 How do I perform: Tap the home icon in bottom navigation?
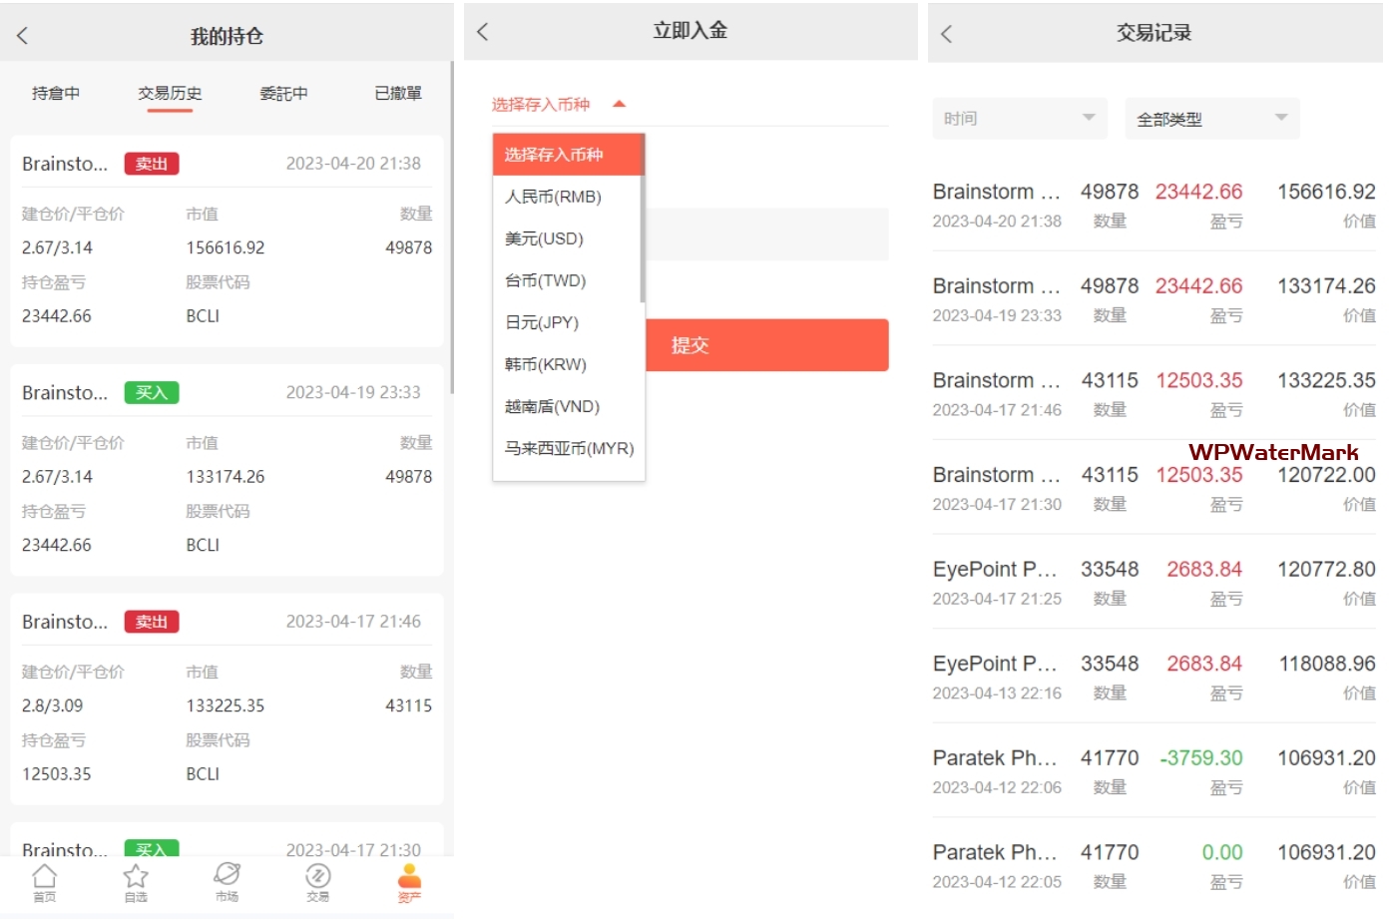pos(45,882)
